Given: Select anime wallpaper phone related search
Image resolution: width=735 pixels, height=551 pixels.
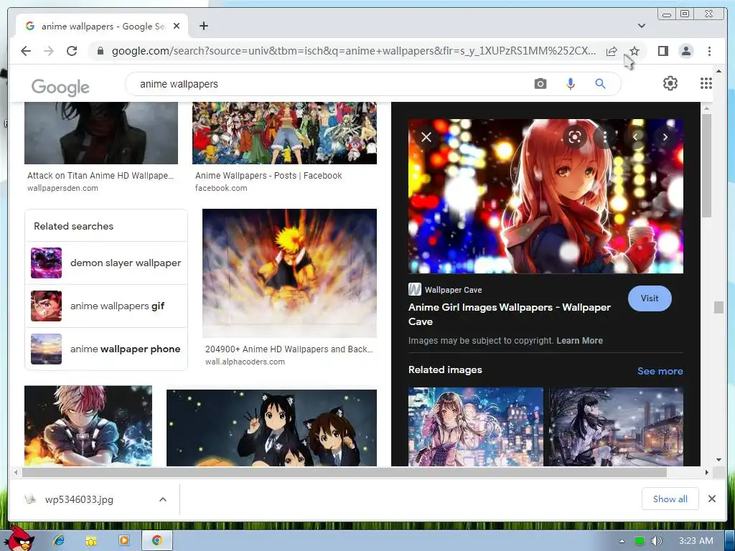Looking at the screenshot, I should pyautogui.click(x=106, y=349).
